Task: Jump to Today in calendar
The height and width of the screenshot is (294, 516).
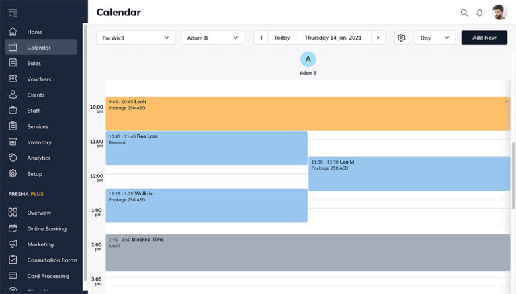Action: pyautogui.click(x=282, y=38)
